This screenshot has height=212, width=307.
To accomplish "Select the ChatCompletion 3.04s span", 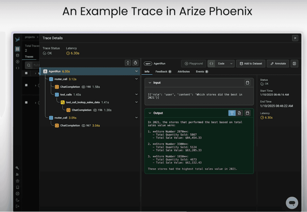I will [90, 126].
